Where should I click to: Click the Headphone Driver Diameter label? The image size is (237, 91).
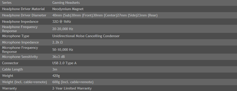click(x=24, y=15)
